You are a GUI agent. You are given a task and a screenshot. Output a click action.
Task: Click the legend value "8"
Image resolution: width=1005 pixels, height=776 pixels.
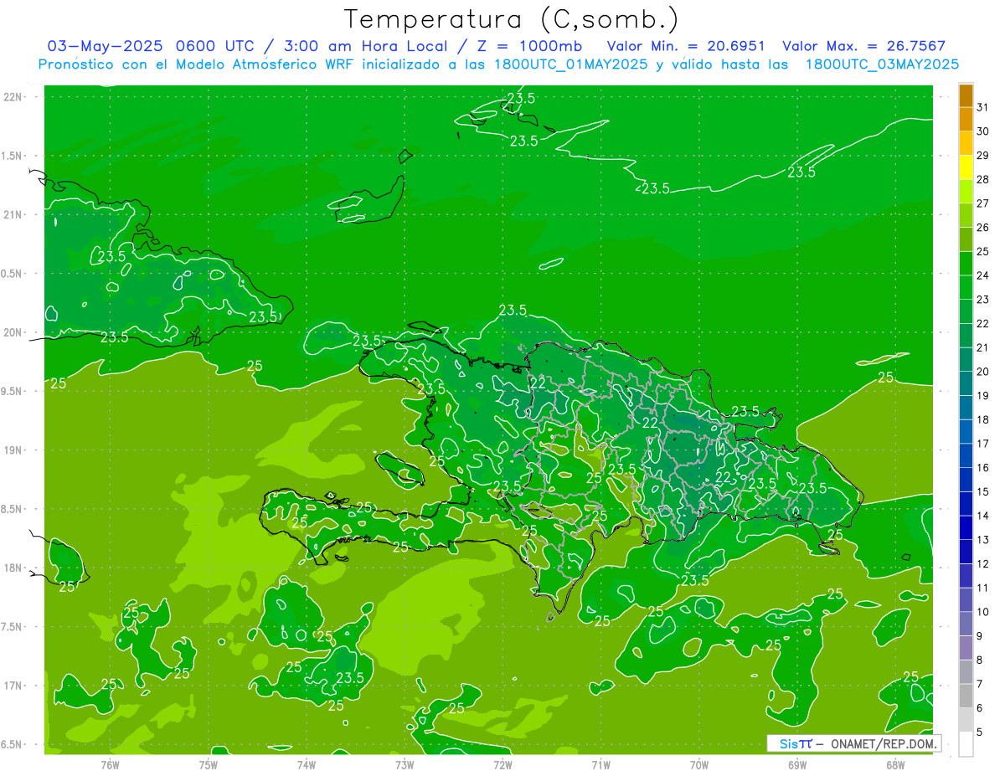(980, 660)
